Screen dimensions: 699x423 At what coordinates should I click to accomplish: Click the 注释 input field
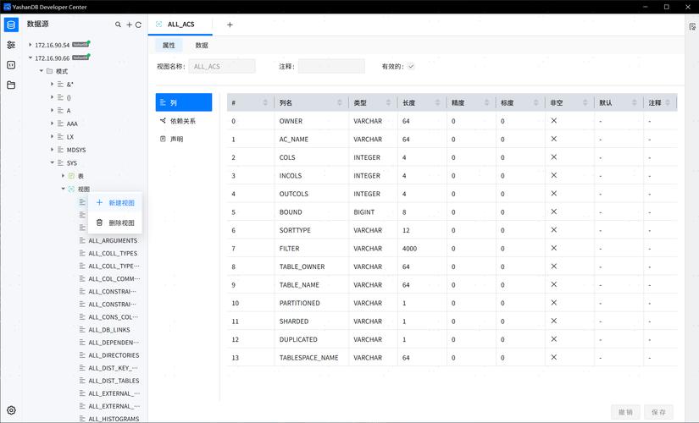[x=331, y=66]
